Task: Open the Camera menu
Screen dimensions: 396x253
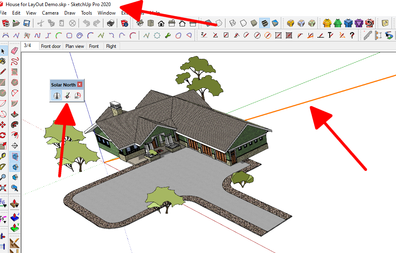Action: click(50, 13)
